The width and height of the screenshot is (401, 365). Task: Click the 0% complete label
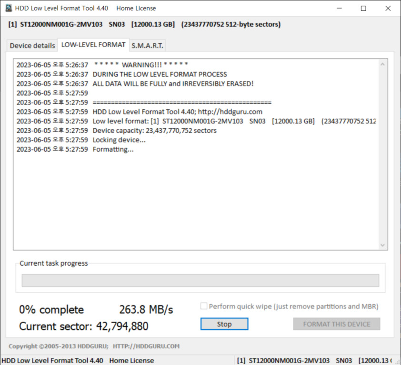coord(51,309)
